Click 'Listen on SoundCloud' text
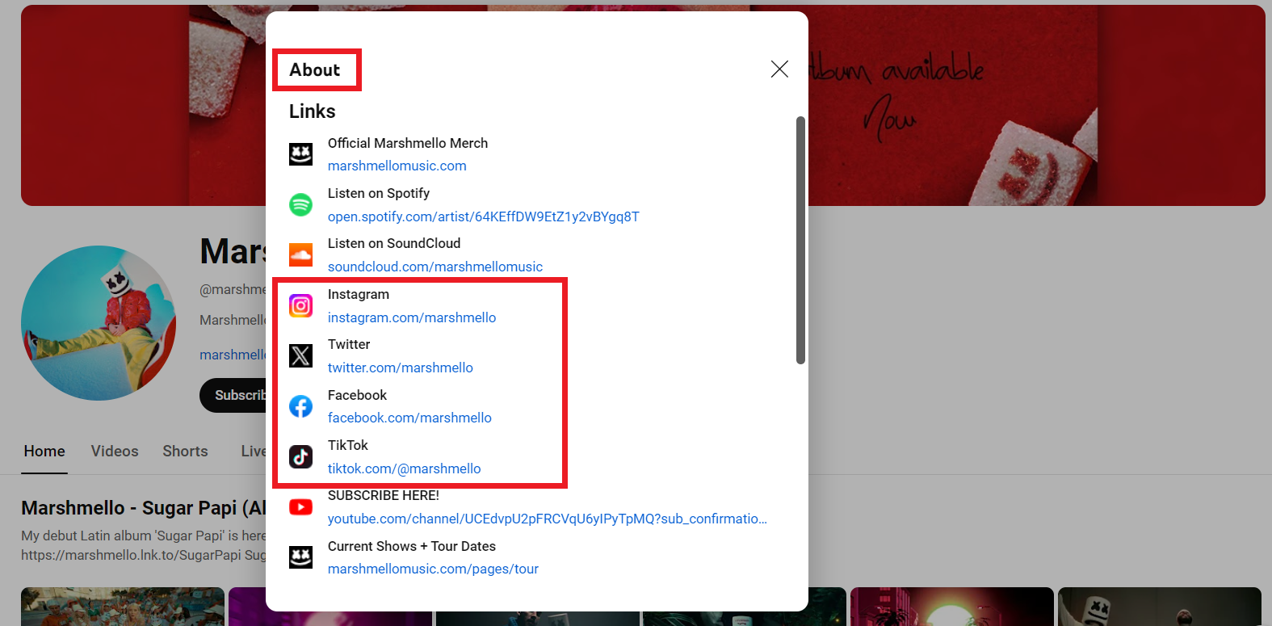Image resolution: width=1272 pixels, height=626 pixels. (x=394, y=243)
